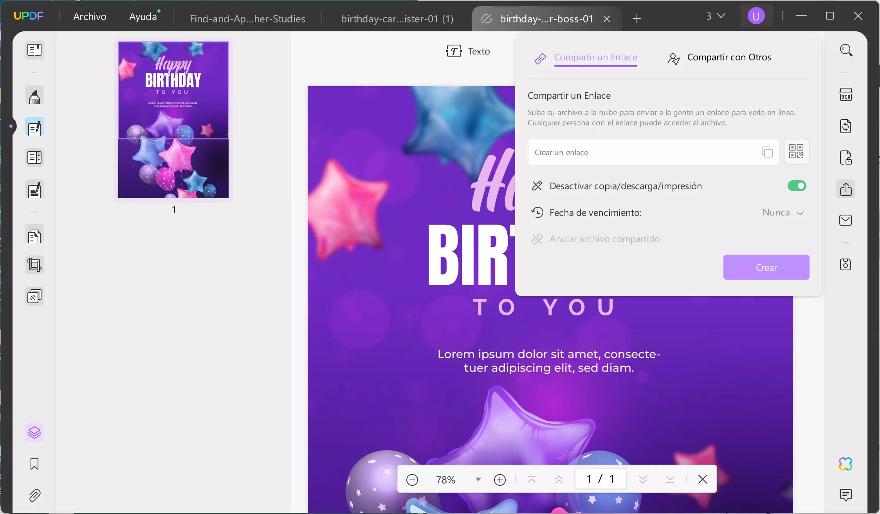880x514 pixels.
Task: Open the UPDF AI assistant icon
Action: [x=846, y=464]
